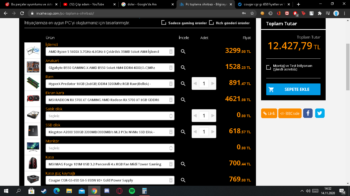The height and width of the screenshot is (196, 350).
Task: Increase SSD disk quantity
Action: (213, 132)
